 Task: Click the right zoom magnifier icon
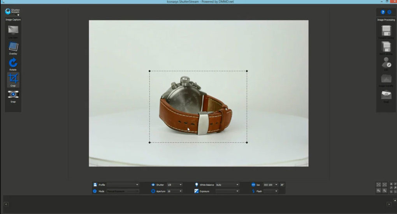pos(385,190)
